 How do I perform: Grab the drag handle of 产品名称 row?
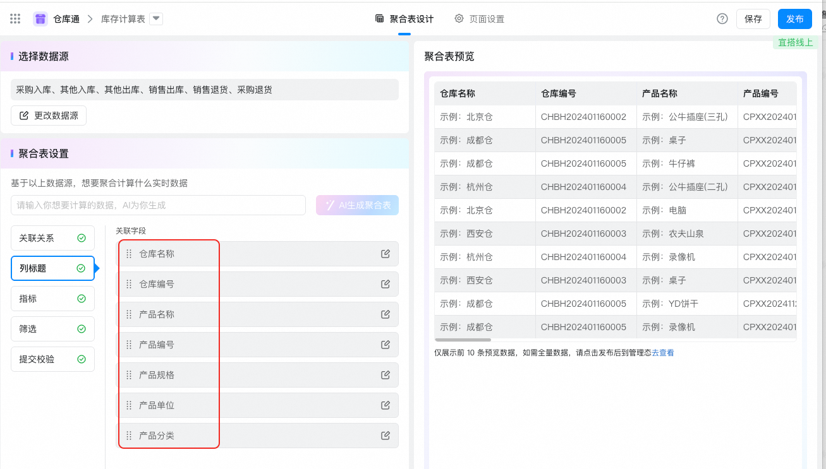(129, 314)
